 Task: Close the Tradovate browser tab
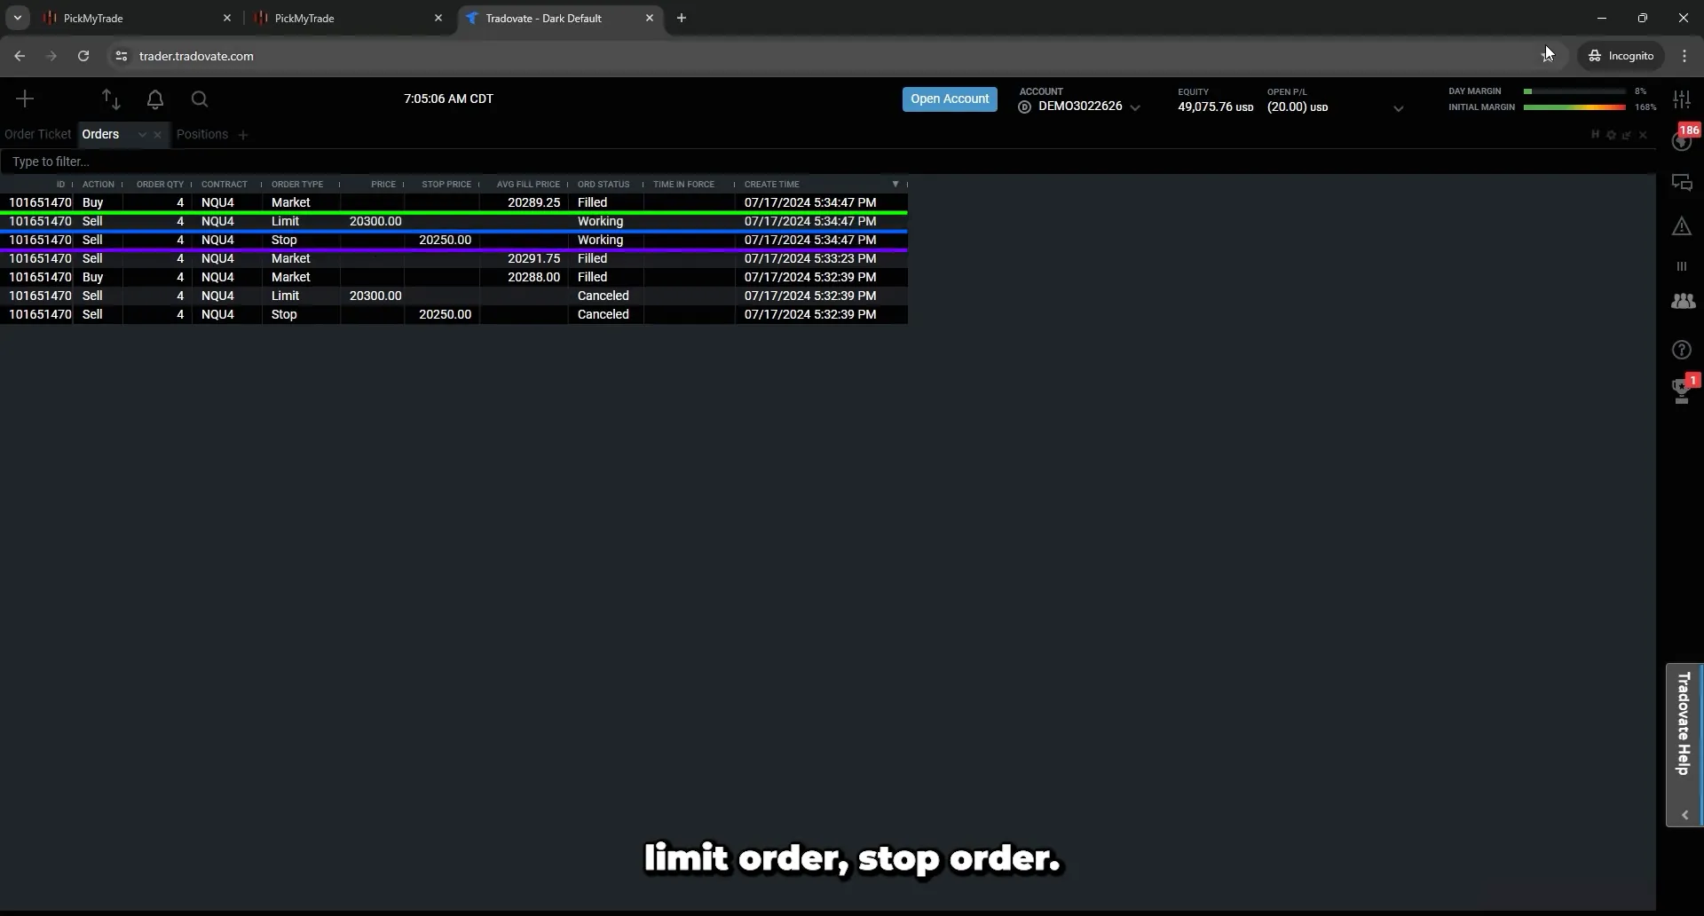point(650,18)
